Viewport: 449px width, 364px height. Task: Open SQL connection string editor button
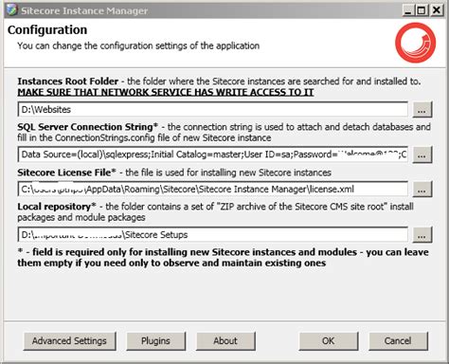(422, 155)
